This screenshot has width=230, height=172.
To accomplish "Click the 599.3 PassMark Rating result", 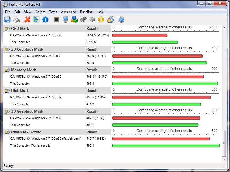I will coord(90,146).
